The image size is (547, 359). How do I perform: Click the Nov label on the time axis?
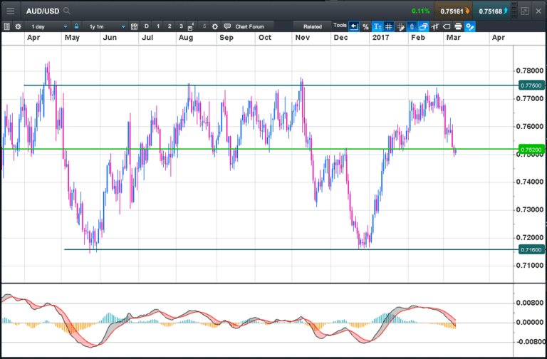pyautogui.click(x=303, y=38)
